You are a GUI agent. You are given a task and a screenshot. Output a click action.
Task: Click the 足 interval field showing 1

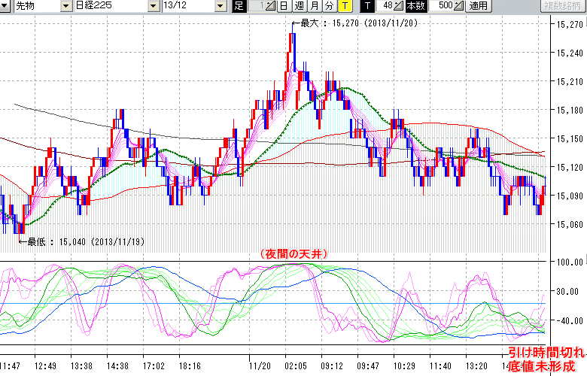click(257, 7)
